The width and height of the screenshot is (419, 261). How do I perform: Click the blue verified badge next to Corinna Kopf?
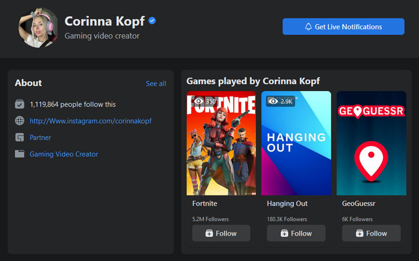click(x=152, y=21)
